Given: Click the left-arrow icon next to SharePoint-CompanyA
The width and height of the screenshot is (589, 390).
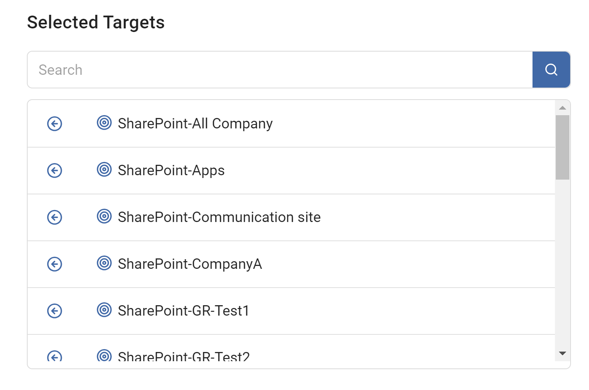Looking at the screenshot, I should (54, 264).
